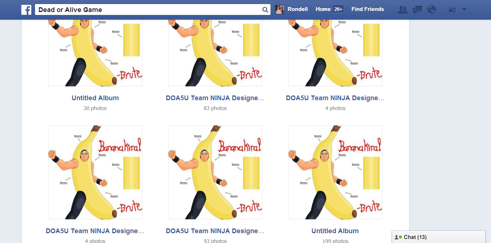Open the thumbnail of the 199-photo Untitled Album
Image resolution: width=491 pixels, height=243 pixels.
335,172
